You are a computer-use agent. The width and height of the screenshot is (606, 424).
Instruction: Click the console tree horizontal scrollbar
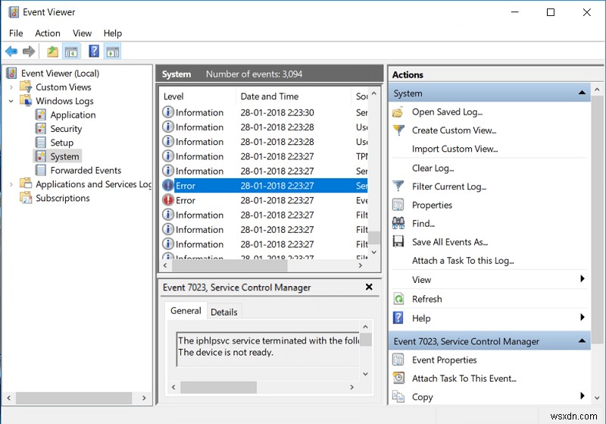(73, 397)
